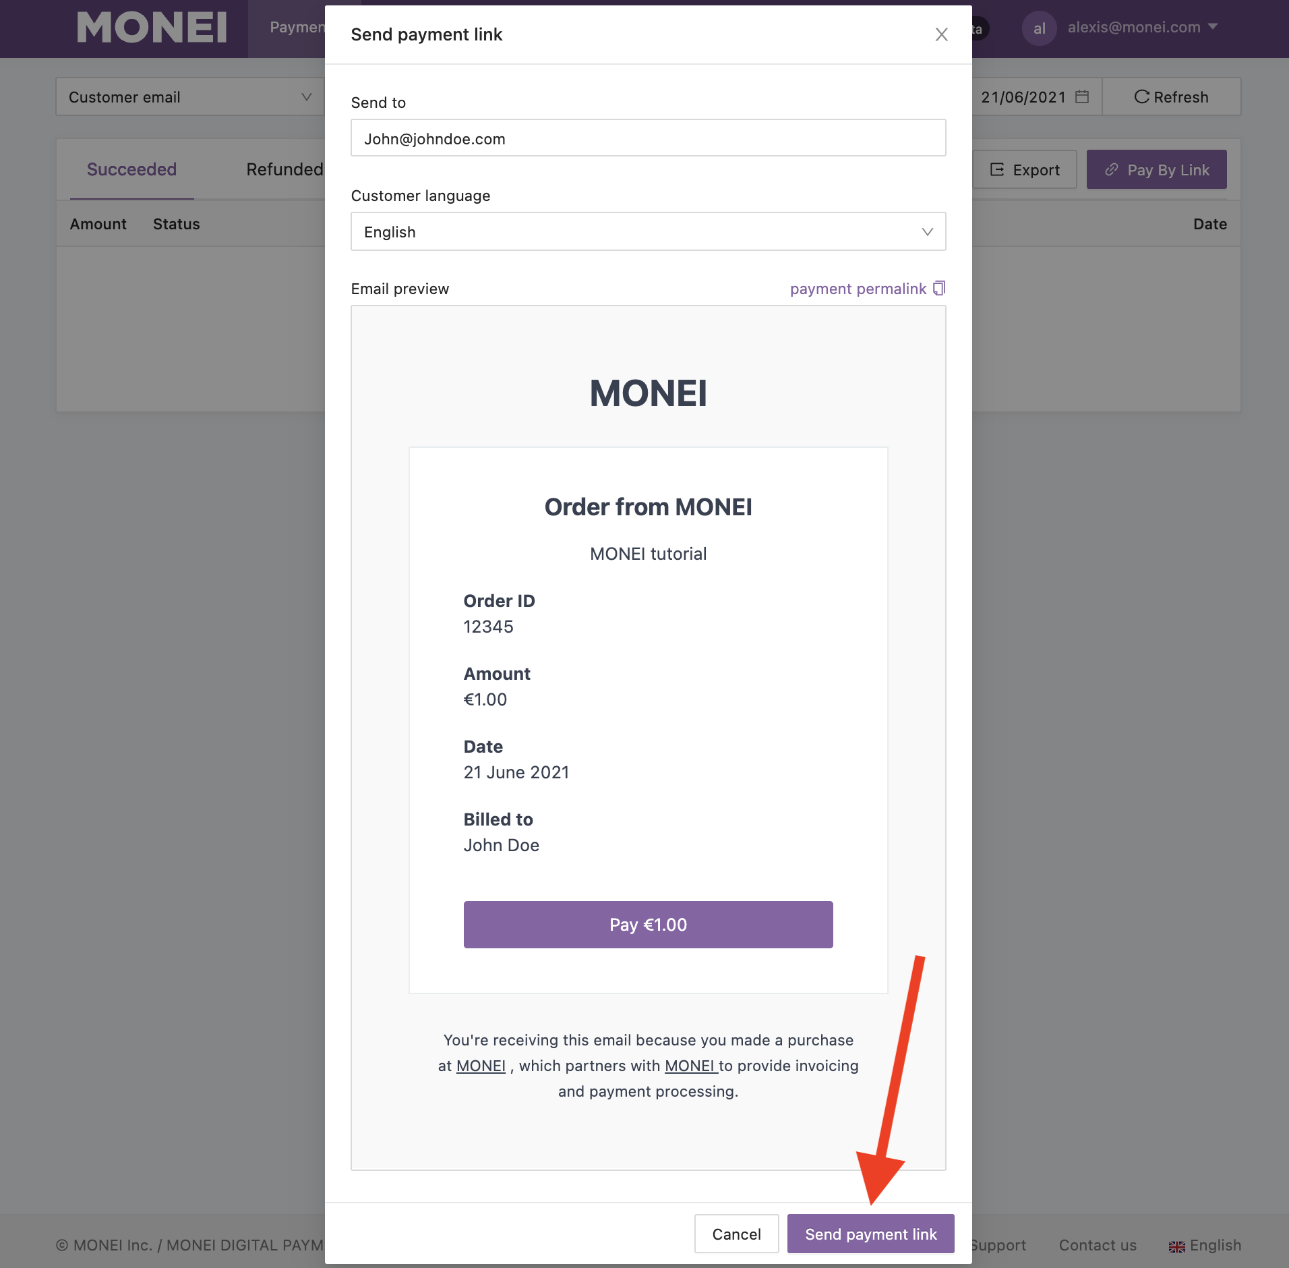Cancel the payment link dialog
This screenshot has width=1289, height=1268.
(736, 1234)
